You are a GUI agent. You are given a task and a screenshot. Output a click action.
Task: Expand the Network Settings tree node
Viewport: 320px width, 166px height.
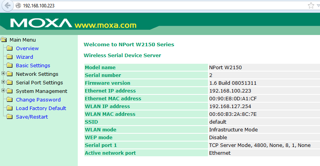[x=3, y=73]
